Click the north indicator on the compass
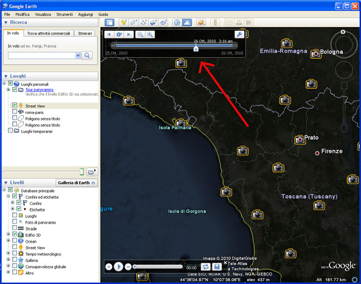The width and height of the screenshot is (361, 284). (x=343, y=32)
